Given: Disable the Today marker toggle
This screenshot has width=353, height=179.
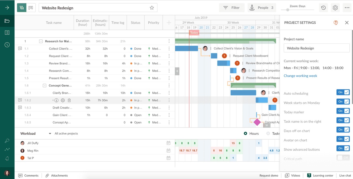Looking at the screenshot, I should pos(343,111).
